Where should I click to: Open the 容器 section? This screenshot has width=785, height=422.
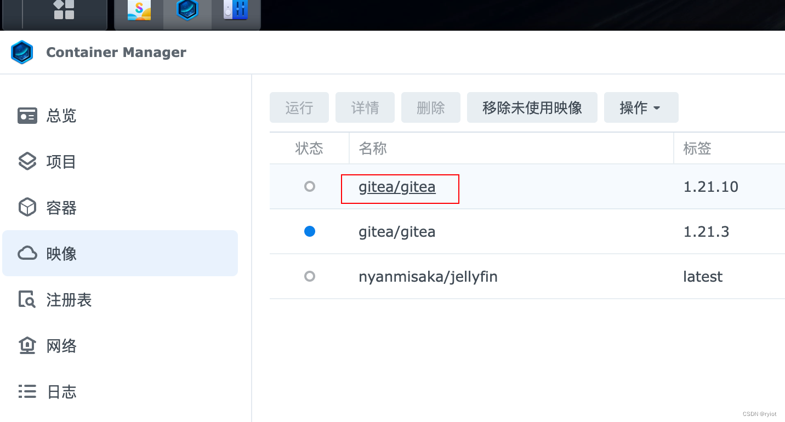click(120, 208)
